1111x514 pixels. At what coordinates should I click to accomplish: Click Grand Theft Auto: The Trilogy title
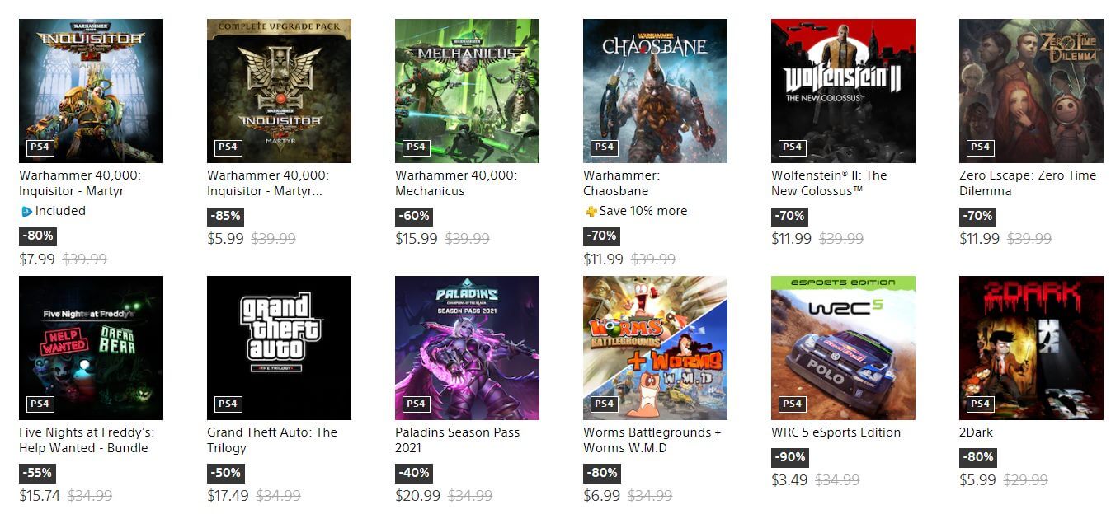point(272,440)
